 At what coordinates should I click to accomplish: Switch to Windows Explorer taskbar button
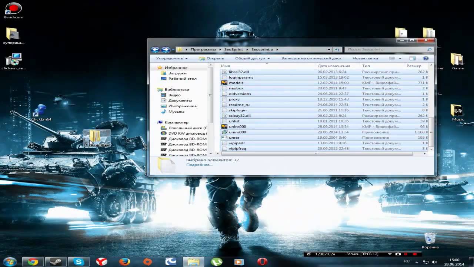194,262
